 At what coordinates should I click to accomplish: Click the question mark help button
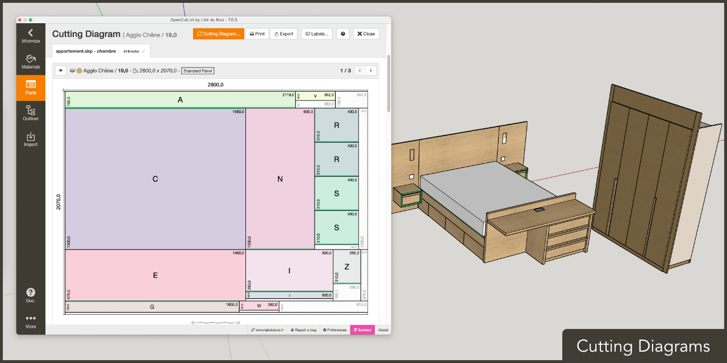point(343,34)
